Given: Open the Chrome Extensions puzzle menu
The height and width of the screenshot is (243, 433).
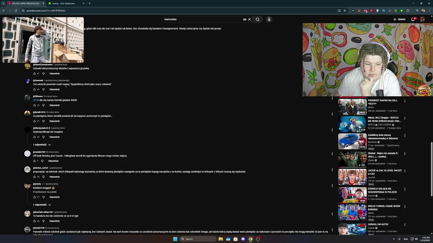Looking at the screenshot, I should coord(408,10).
